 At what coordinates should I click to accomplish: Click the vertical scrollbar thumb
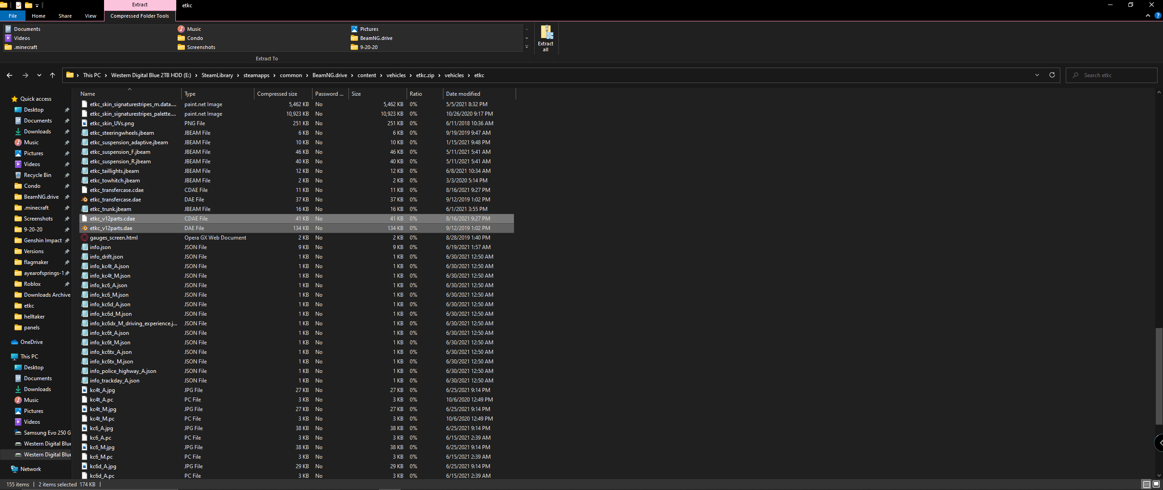(1159, 377)
